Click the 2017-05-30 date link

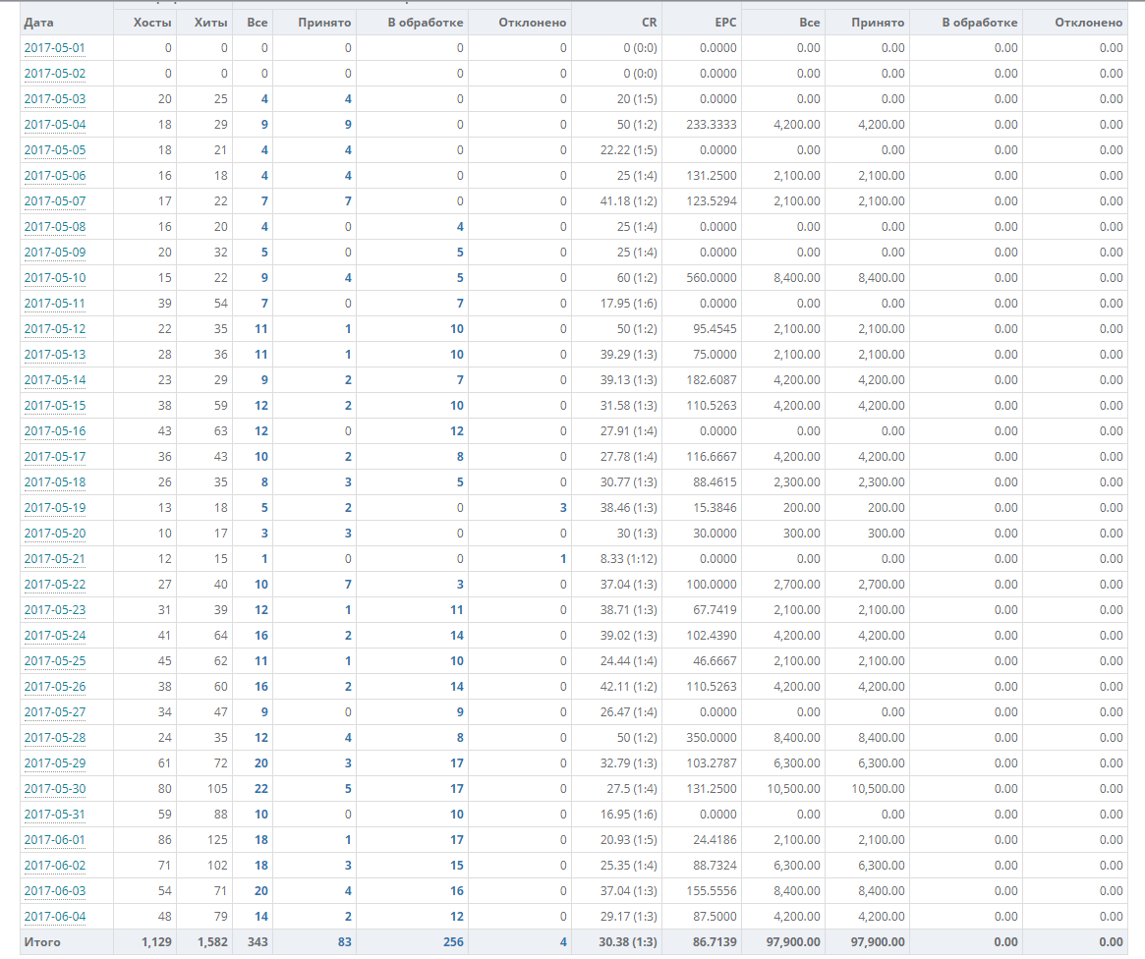(55, 789)
